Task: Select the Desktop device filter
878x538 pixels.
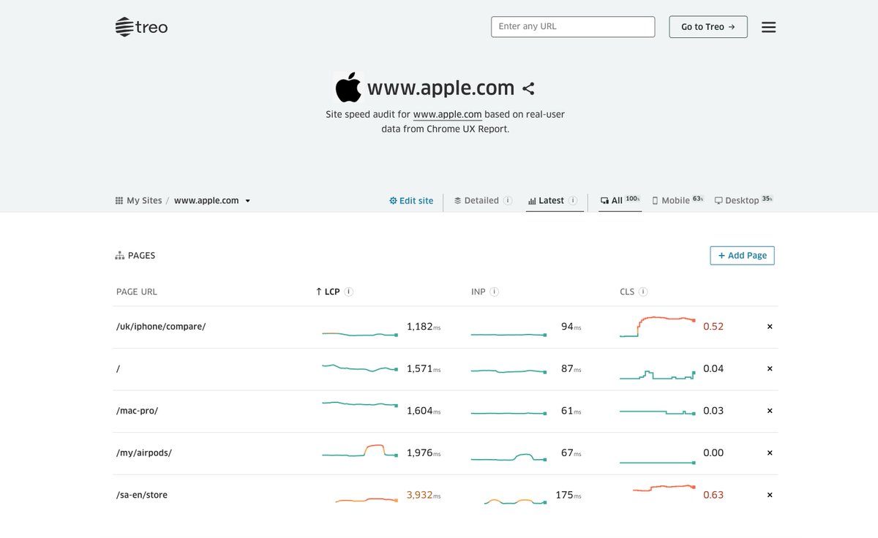Action: coord(743,200)
